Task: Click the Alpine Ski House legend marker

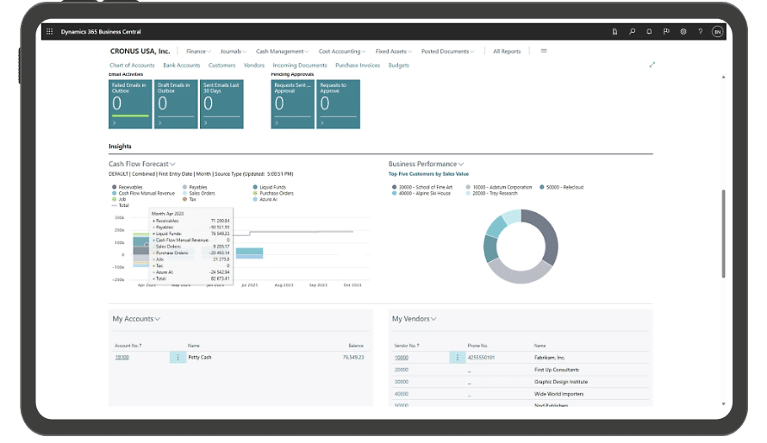Action: click(x=394, y=193)
